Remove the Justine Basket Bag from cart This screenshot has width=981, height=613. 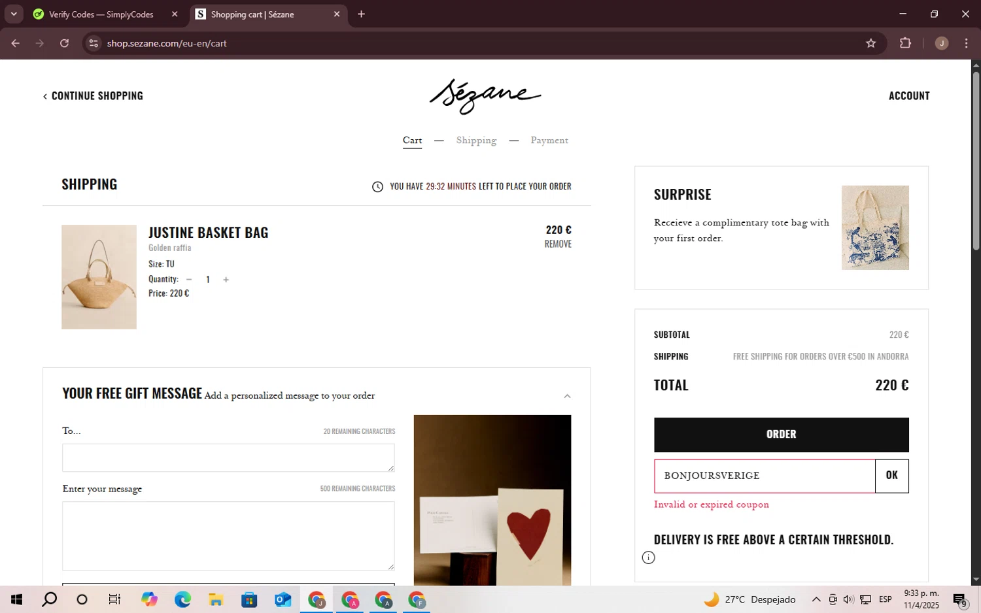pos(558,244)
